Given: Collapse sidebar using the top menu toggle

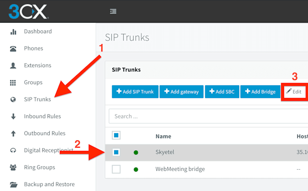Looking at the screenshot, I should [113, 11].
